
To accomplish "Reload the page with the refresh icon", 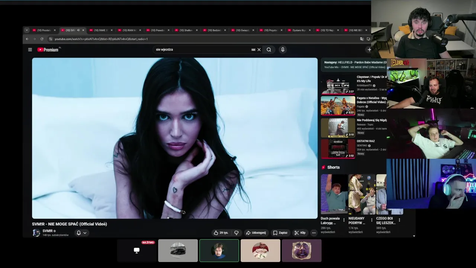I will [42, 39].
